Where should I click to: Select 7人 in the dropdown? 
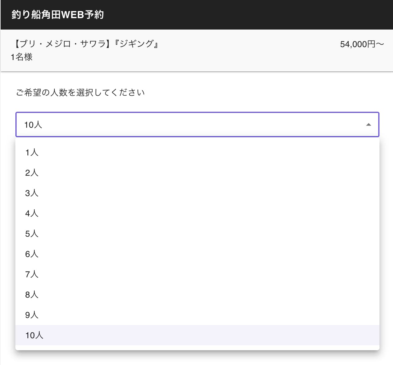tap(32, 274)
